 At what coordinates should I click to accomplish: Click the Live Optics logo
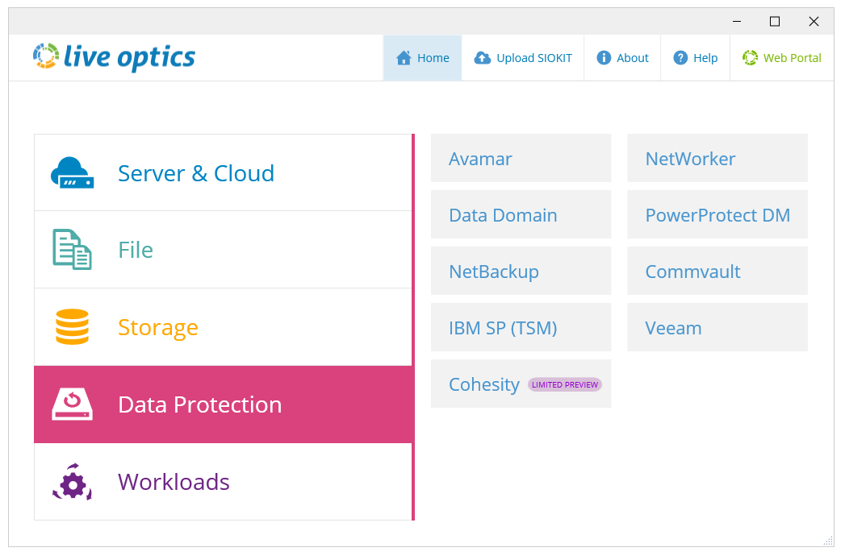[x=115, y=57]
